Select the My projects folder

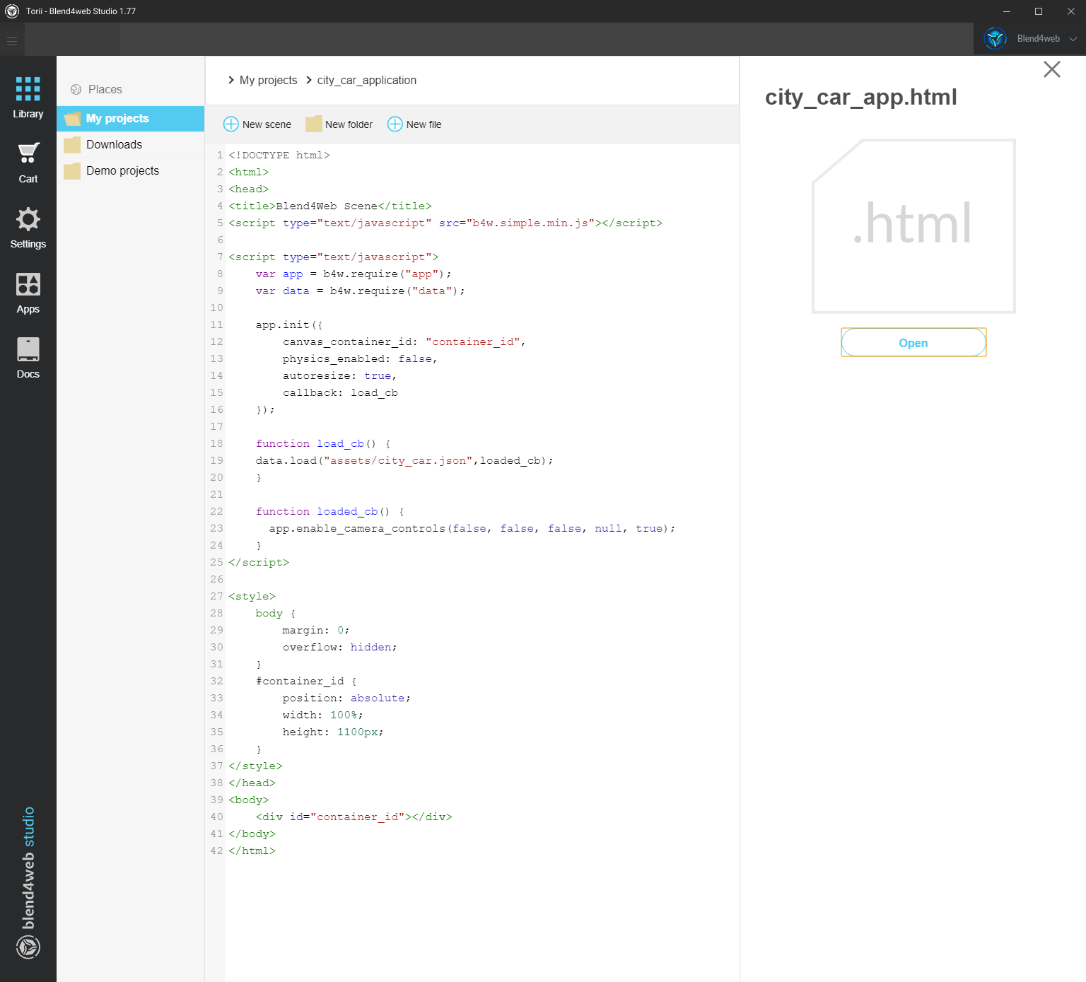tap(131, 119)
